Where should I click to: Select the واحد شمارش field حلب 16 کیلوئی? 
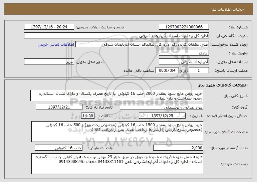click(x=58, y=148)
